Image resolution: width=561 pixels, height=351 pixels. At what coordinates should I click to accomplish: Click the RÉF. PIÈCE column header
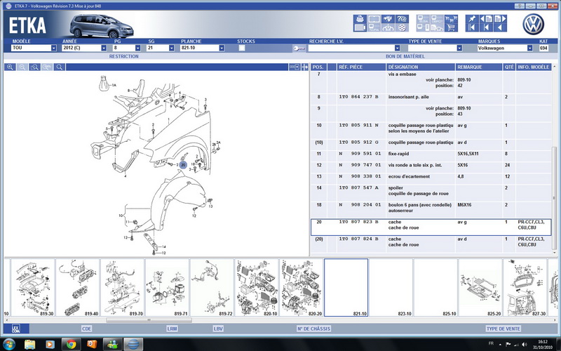coord(361,67)
